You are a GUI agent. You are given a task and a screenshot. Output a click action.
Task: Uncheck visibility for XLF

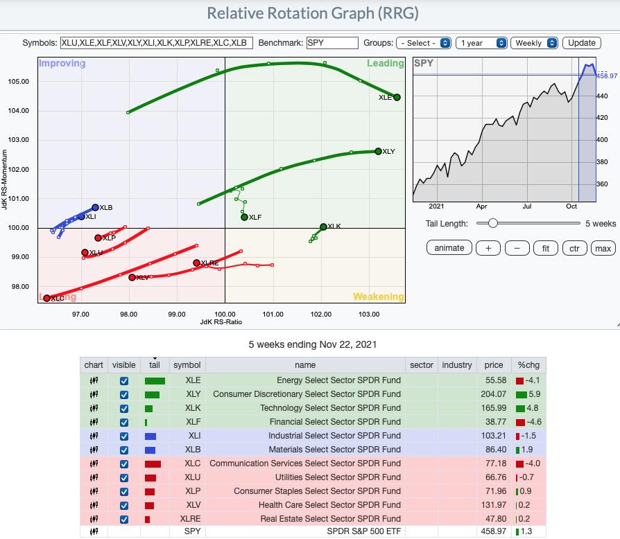pos(123,423)
